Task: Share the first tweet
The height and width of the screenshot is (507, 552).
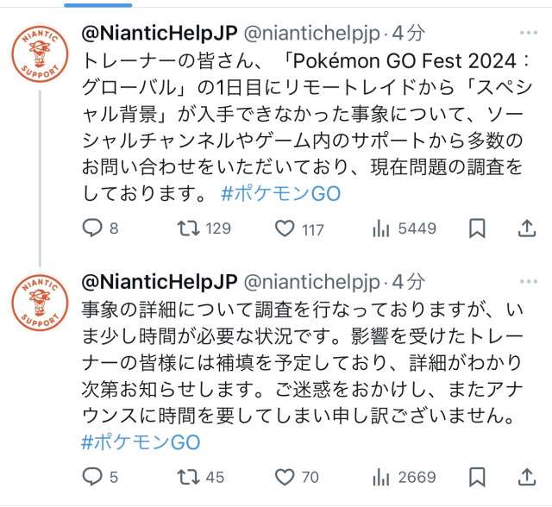Action: 526,228
